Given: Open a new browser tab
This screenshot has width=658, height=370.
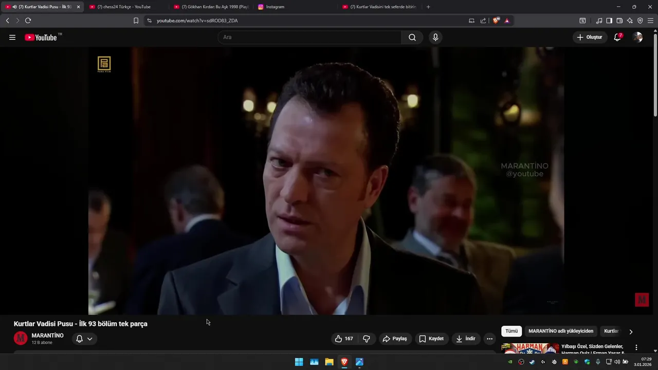Looking at the screenshot, I should [x=428, y=7].
